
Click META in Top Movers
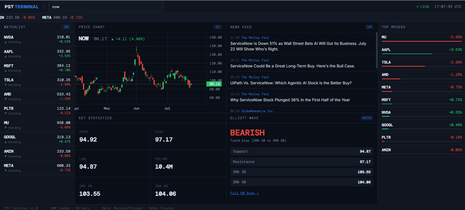421,88
